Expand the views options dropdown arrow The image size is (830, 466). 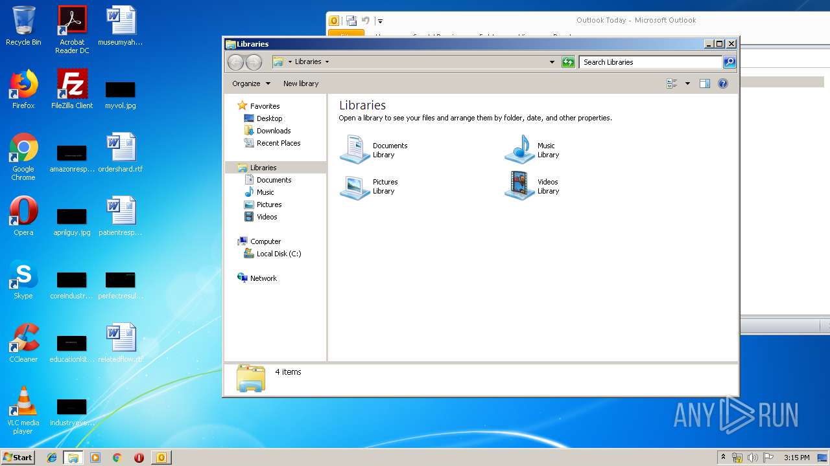pos(687,83)
